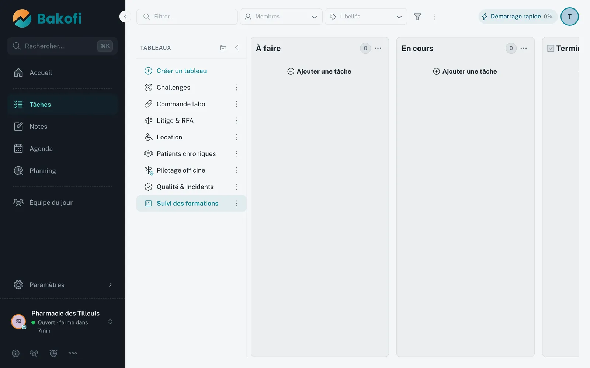Select the Qualité & Incidents board
590x368 pixels.
(185, 187)
